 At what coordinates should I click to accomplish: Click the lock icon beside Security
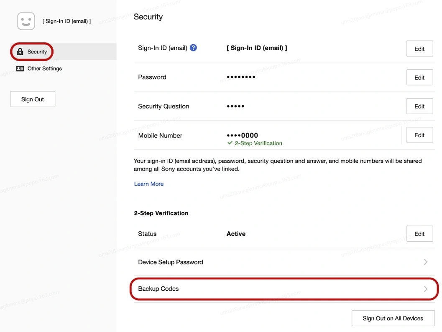click(x=20, y=52)
